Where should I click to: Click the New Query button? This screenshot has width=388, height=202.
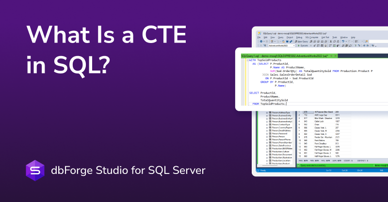(x=301, y=42)
